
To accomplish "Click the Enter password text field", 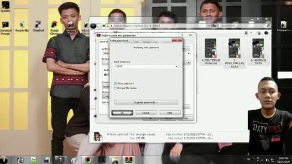I will click(146, 67).
